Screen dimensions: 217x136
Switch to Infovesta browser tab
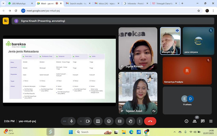136,3
